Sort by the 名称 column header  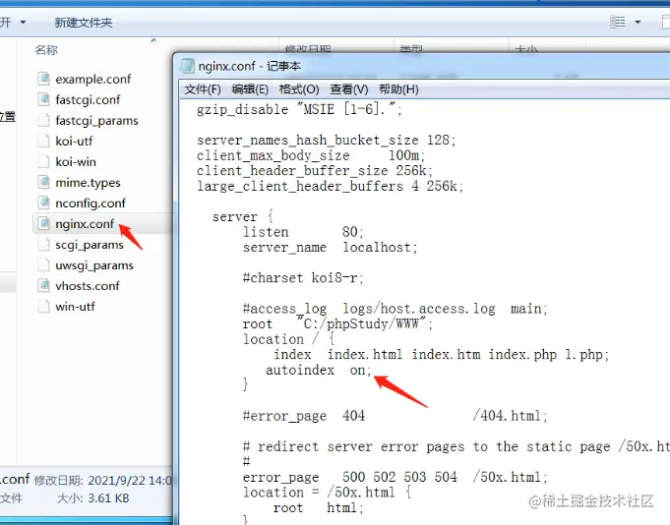click(46, 50)
